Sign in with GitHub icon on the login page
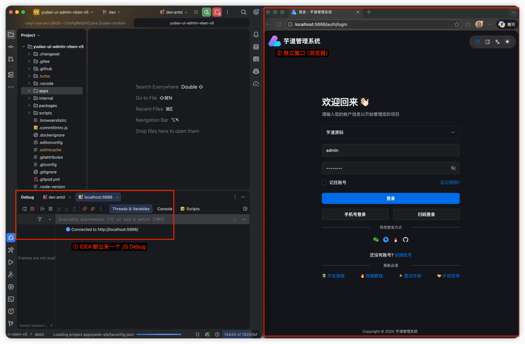Screen dimensions: 525x344 click(405, 239)
